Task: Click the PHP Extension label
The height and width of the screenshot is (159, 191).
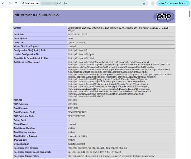Action: (21, 104)
